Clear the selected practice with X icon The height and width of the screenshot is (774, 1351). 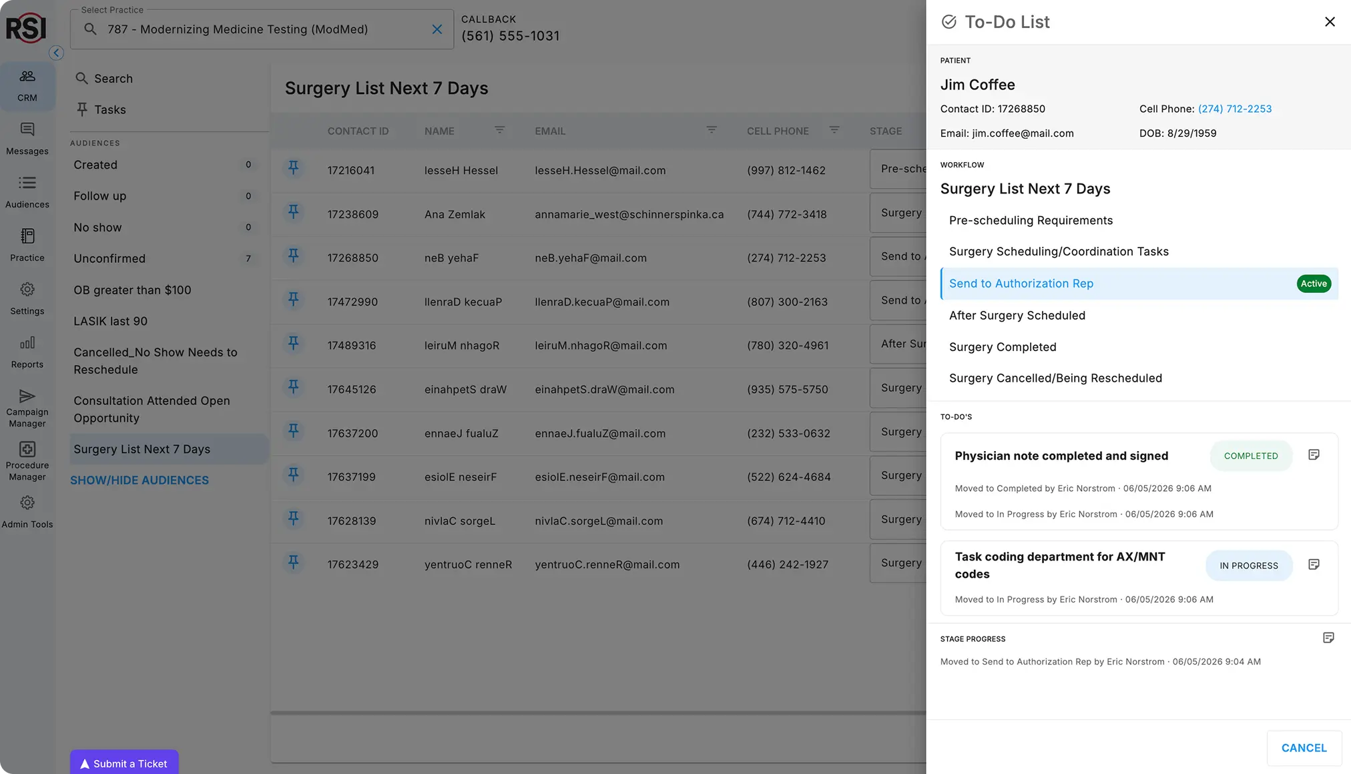coord(437,29)
